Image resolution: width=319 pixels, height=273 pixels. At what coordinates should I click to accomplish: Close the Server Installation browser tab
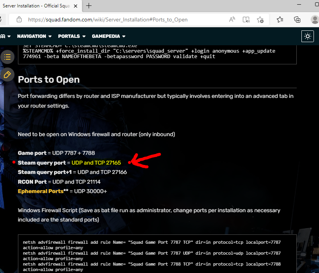pos(75,6)
